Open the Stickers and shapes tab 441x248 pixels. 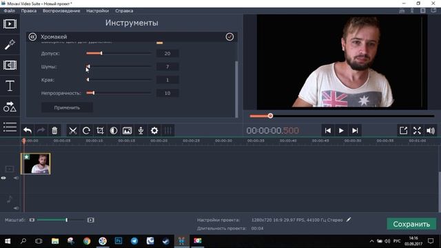point(10,107)
